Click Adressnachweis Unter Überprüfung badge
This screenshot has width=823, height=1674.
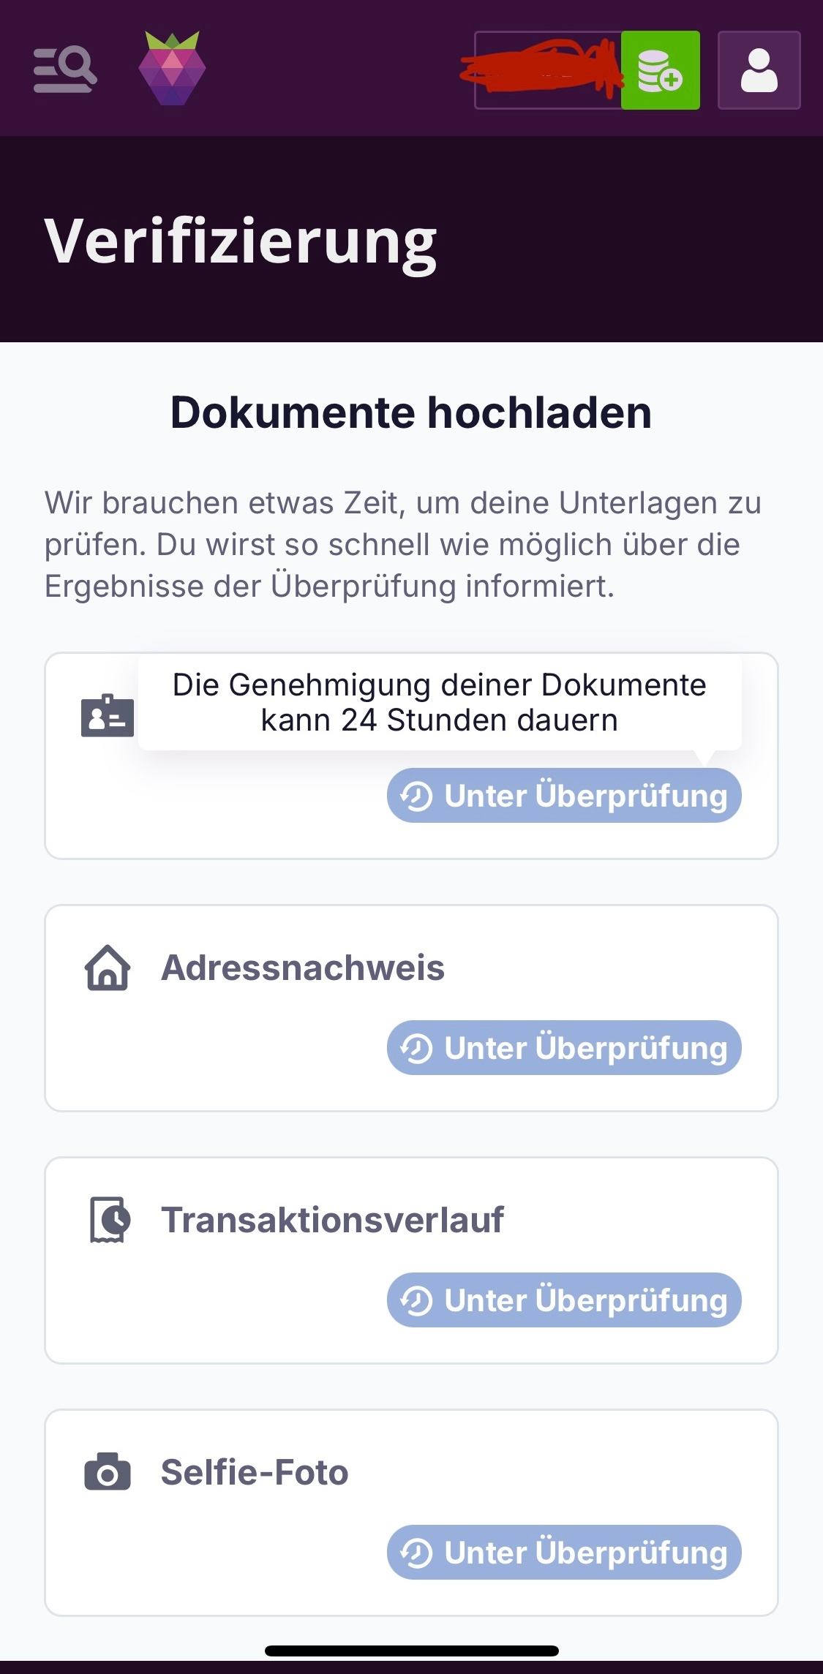pyautogui.click(x=563, y=1048)
